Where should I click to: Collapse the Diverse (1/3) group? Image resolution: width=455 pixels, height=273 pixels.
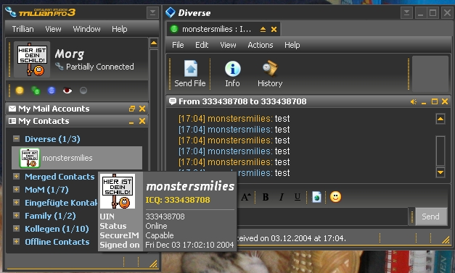[x=16, y=138]
